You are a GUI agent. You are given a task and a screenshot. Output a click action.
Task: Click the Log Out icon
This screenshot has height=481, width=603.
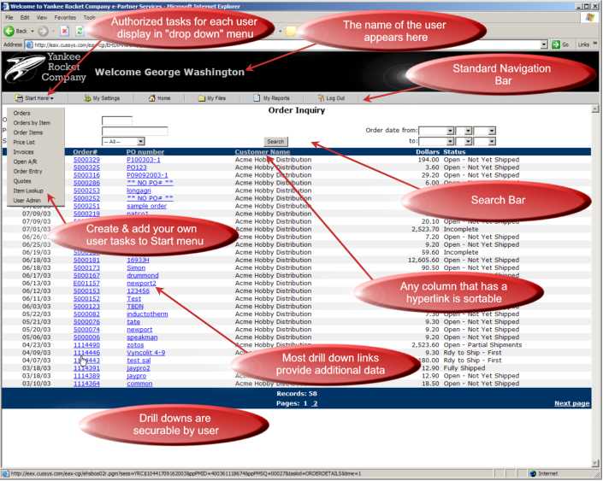[321, 98]
